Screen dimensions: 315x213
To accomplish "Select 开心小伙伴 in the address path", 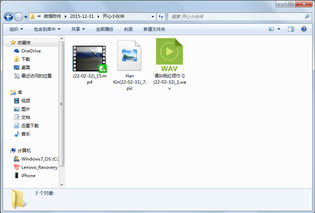I will [x=114, y=17].
